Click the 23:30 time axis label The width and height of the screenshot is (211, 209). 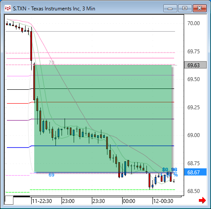pyautogui.click(x=99, y=201)
